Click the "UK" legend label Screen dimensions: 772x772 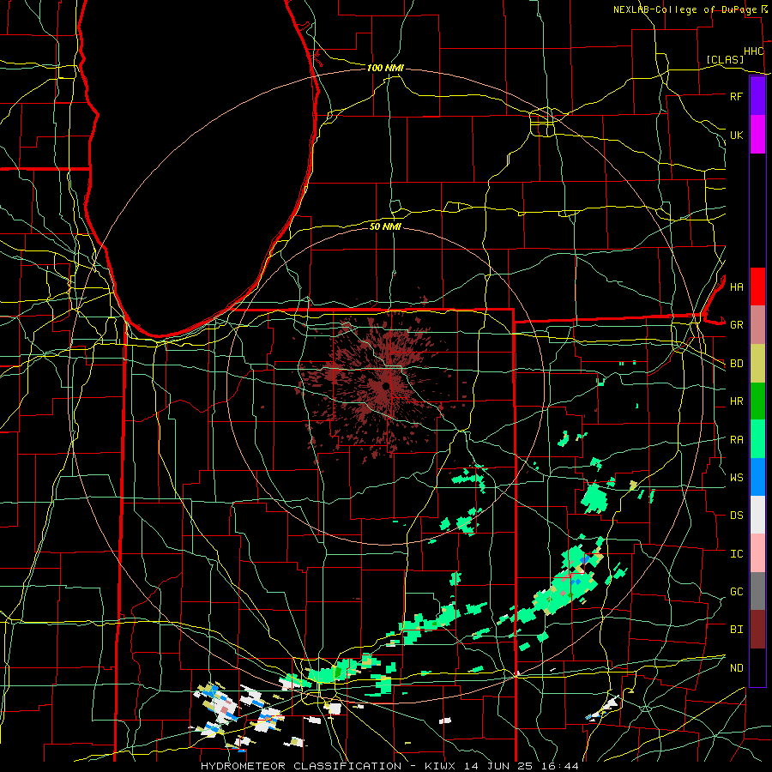click(736, 135)
